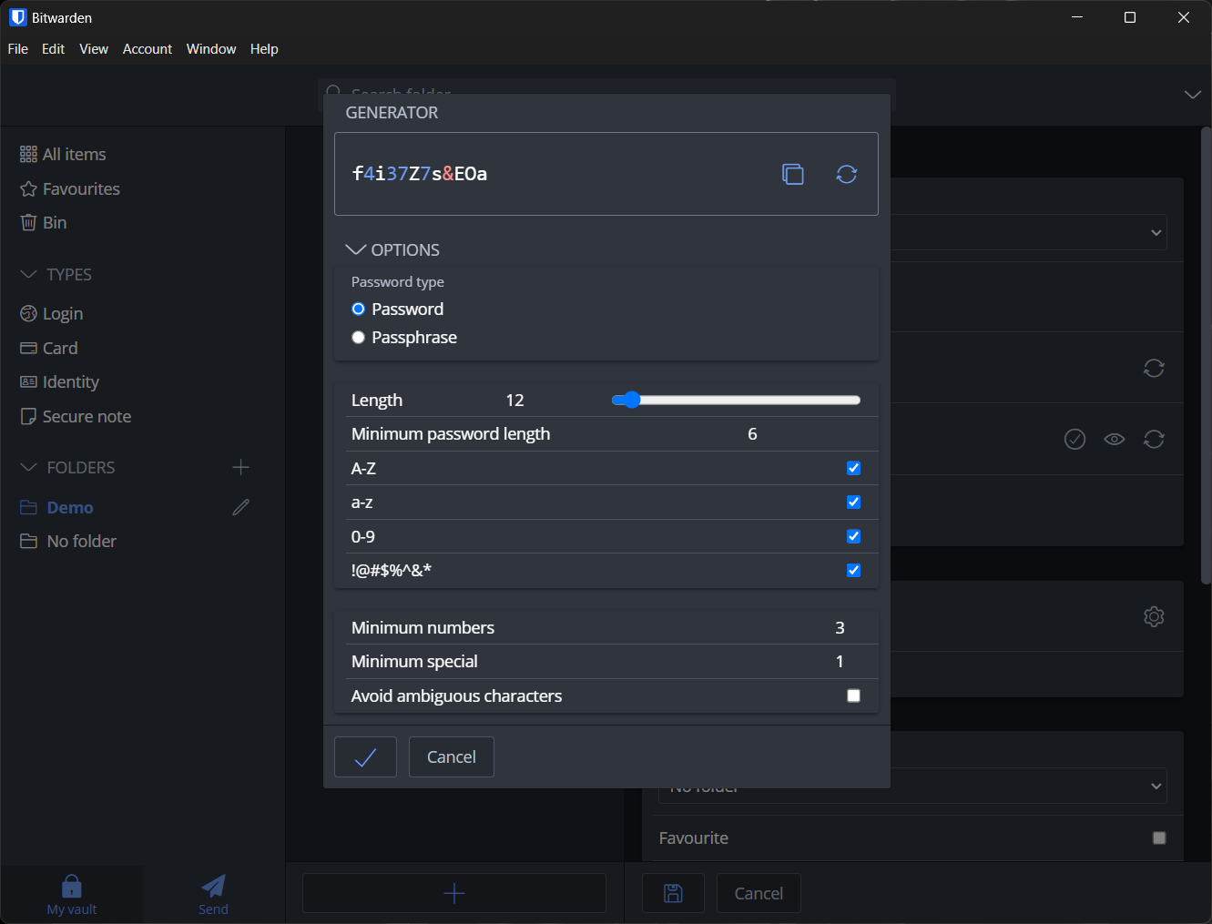Filter by Secure note type
This screenshot has width=1212, height=924.
pyautogui.click(x=76, y=416)
